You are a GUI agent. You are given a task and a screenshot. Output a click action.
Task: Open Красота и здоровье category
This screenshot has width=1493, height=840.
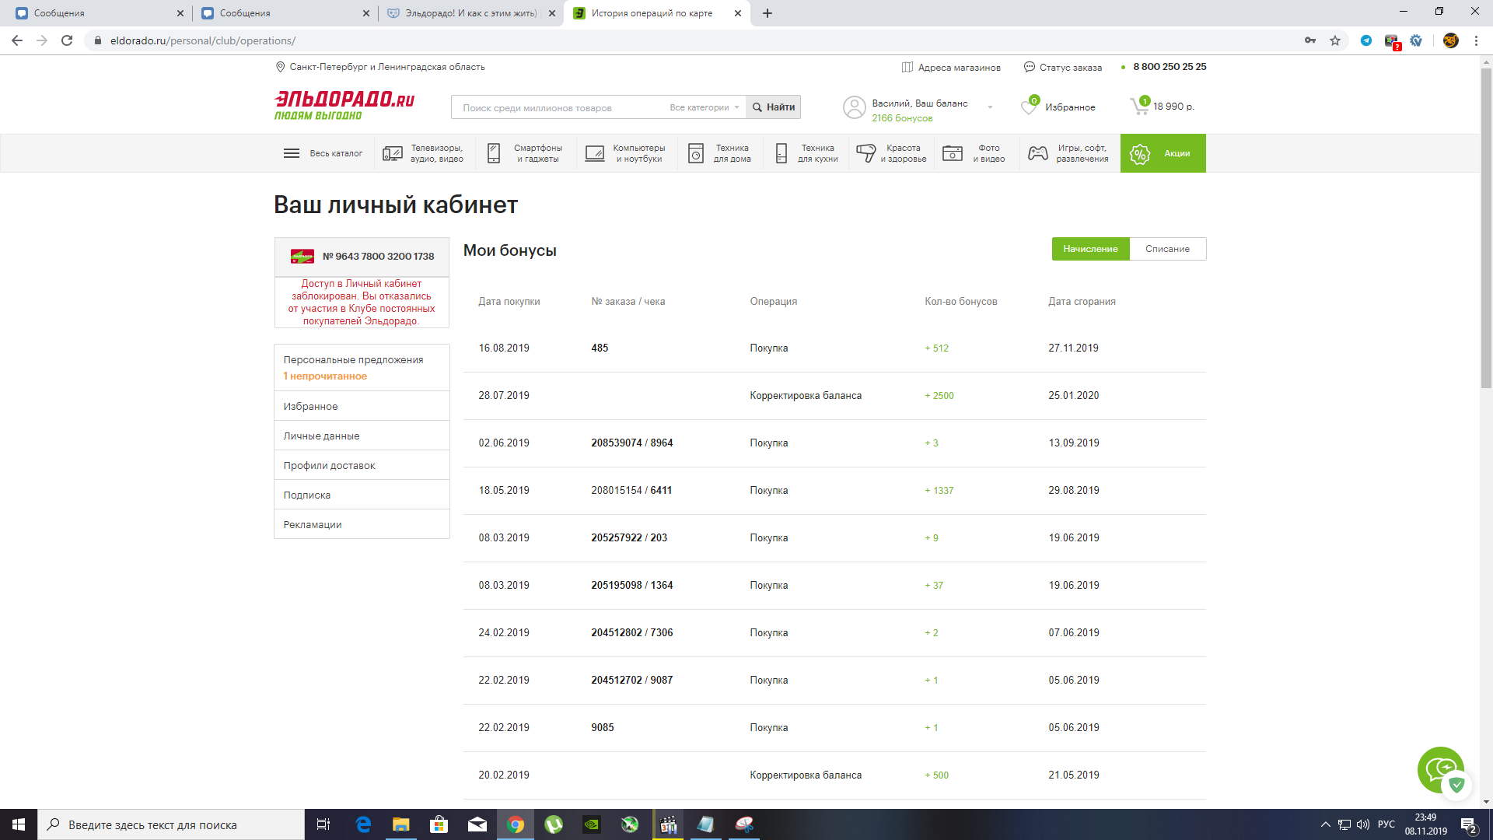pos(891,153)
